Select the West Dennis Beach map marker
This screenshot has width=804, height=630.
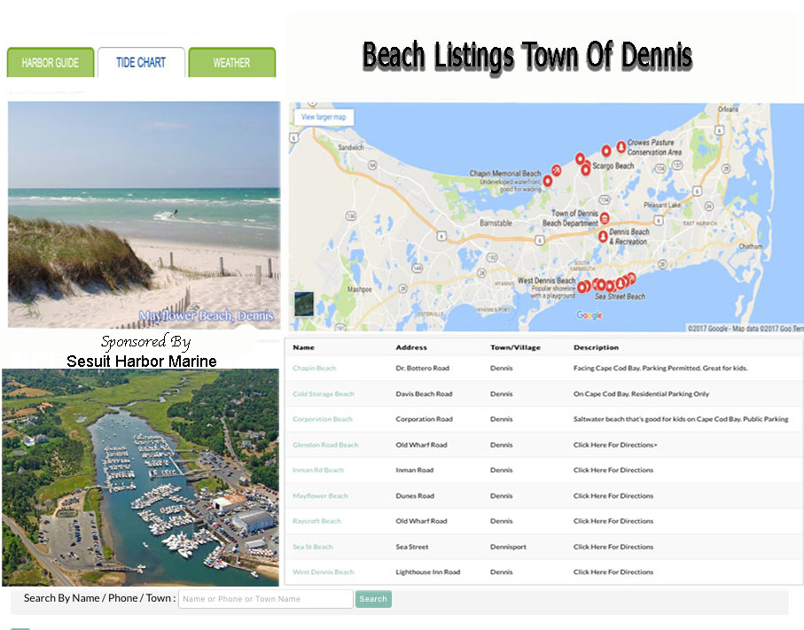coord(582,286)
